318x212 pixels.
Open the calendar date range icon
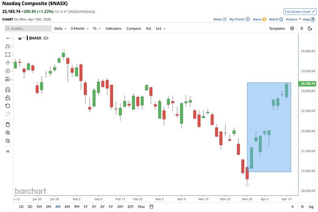coord(152,207)
